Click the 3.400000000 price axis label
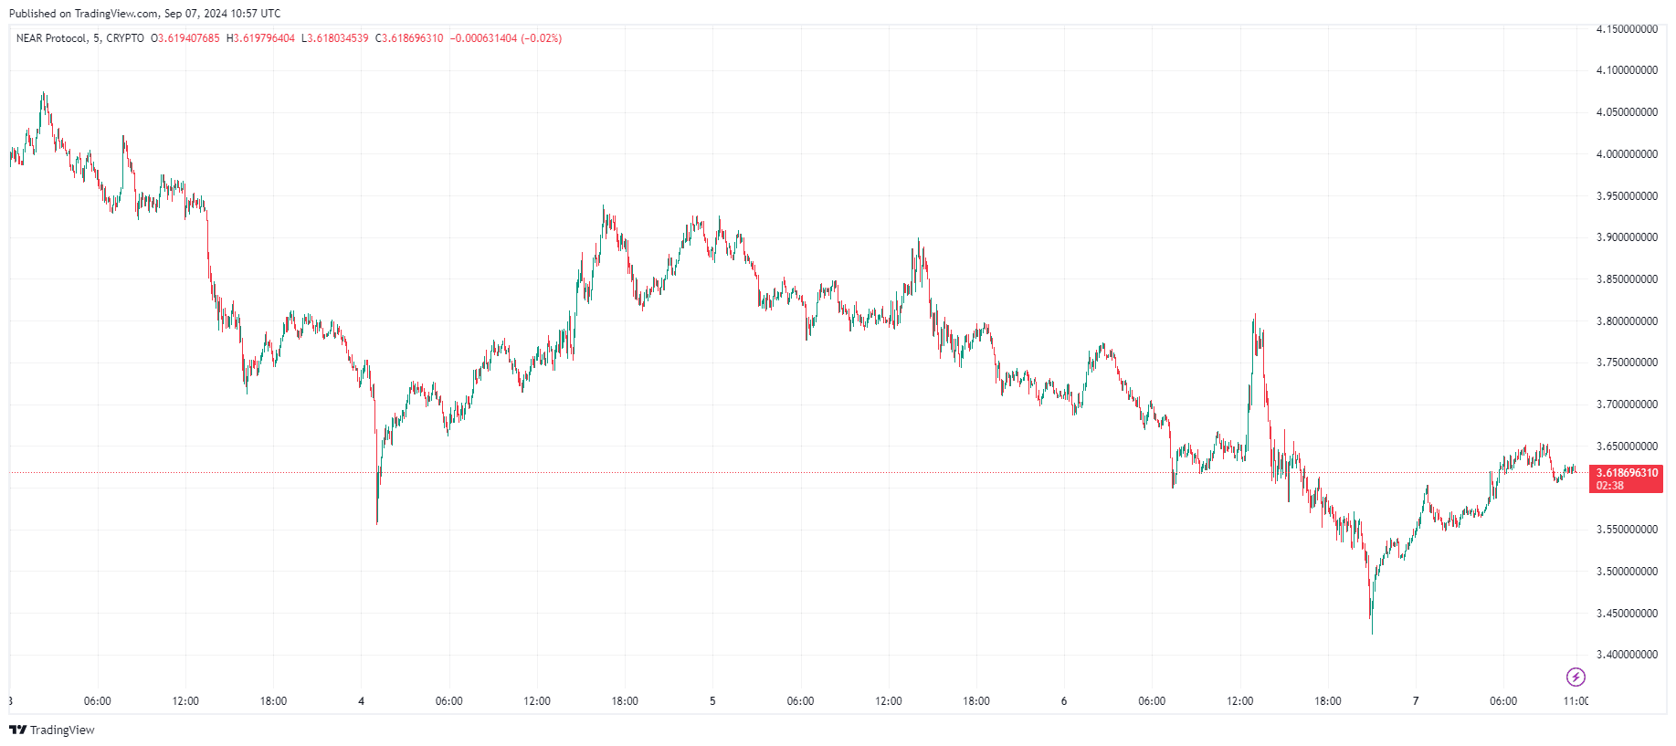The width and height of the screenshot is (1676, 746). point(1627,655)
